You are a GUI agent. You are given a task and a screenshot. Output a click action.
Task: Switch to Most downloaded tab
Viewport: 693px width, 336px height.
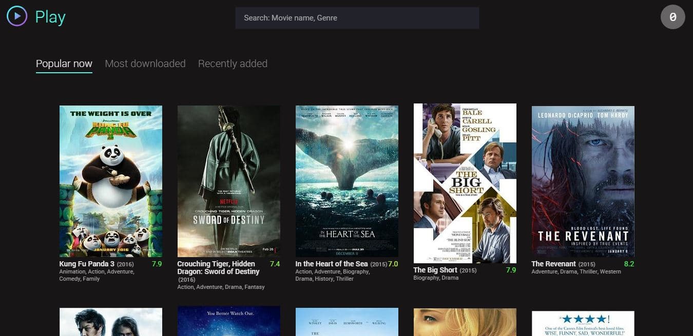click(x=145, y=64)
